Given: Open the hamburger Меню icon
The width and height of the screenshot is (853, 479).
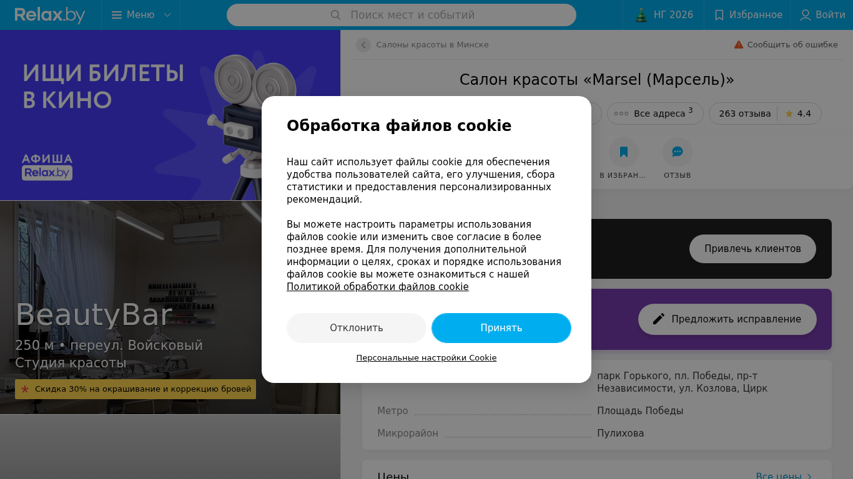Looking at the screenshot, I should [x=117, y=15].
